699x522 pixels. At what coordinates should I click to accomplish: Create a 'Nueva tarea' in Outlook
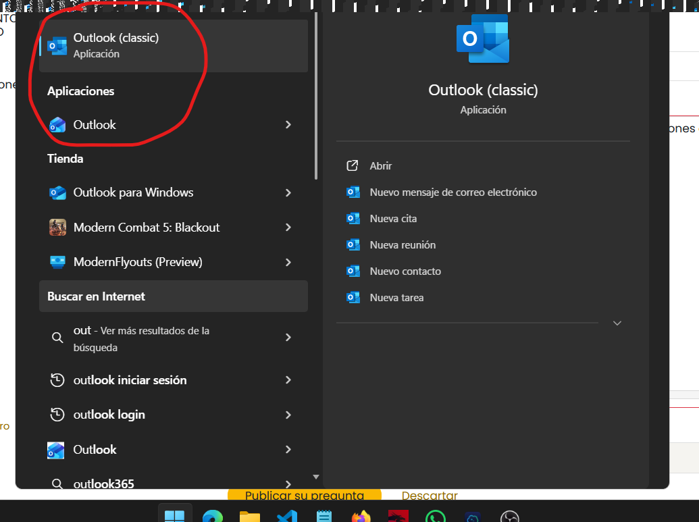coord(396,298)
